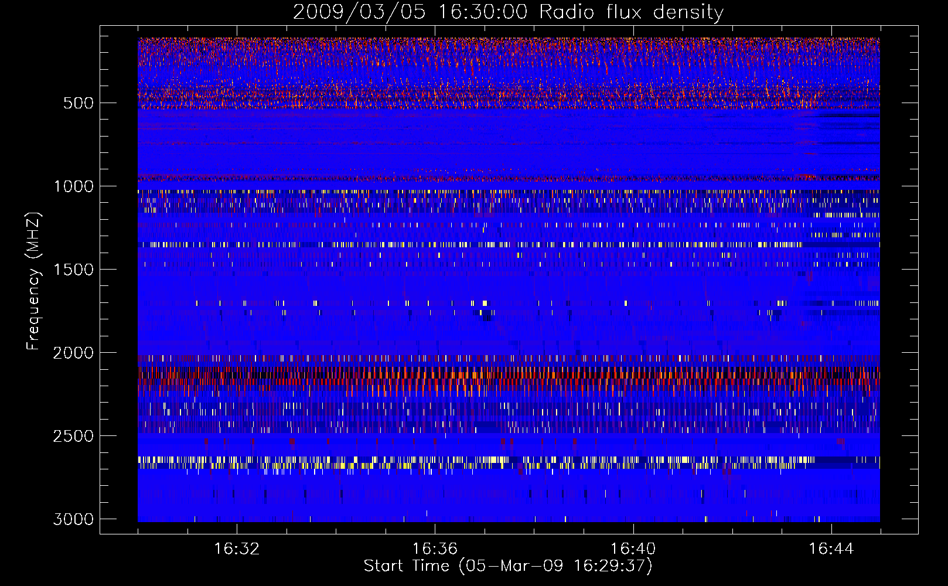Click the "Start Time (05-Mar-09 16:29:37)" label
Image resolution: width=948 pixels, height=586 pixels.
508,566
